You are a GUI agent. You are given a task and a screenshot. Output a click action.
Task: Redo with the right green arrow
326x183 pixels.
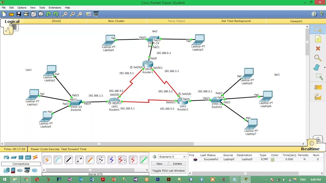click(56, 14)
